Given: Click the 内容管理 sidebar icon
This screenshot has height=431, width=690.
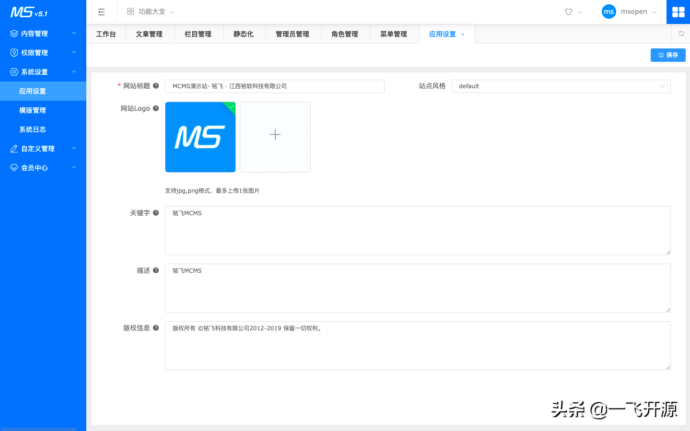Looking at the screenshot, I should pyautogui.click(x=13, y=33).
